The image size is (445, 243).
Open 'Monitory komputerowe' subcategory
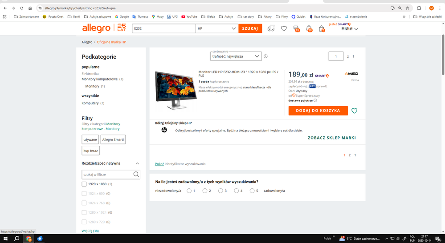[99, 79]
